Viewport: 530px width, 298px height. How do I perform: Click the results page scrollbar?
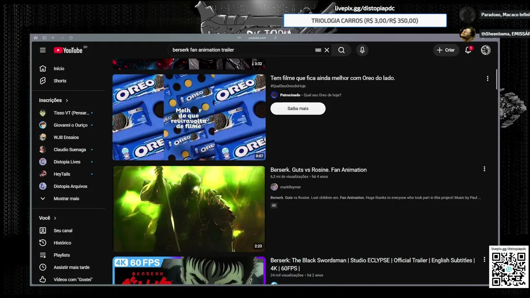tap(496, 79)
